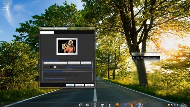Open the Recycle Bin desktop icon
190x107 pixels.
[5, 5]
